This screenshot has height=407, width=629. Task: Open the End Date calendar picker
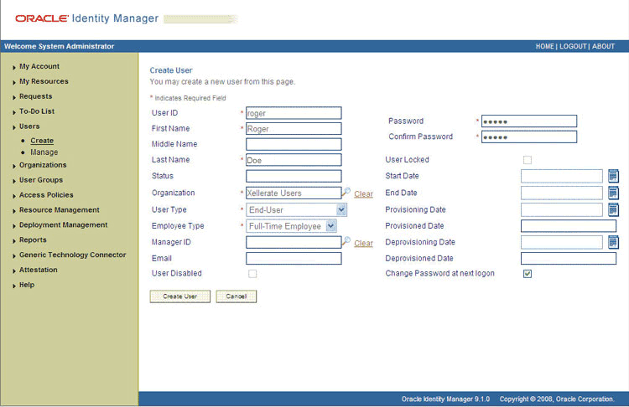[613, 193]
